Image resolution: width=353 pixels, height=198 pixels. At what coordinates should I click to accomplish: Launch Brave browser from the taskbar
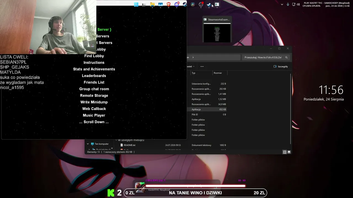pos(169,4)
